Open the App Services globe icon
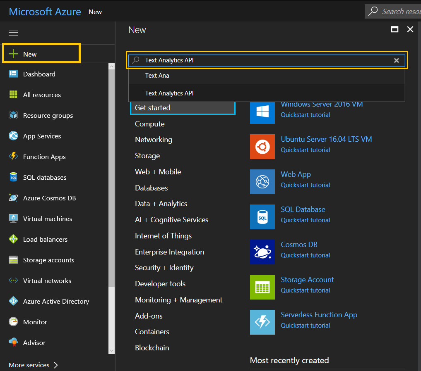This screenshot has width=421, height=371. (x=13, y=136)
